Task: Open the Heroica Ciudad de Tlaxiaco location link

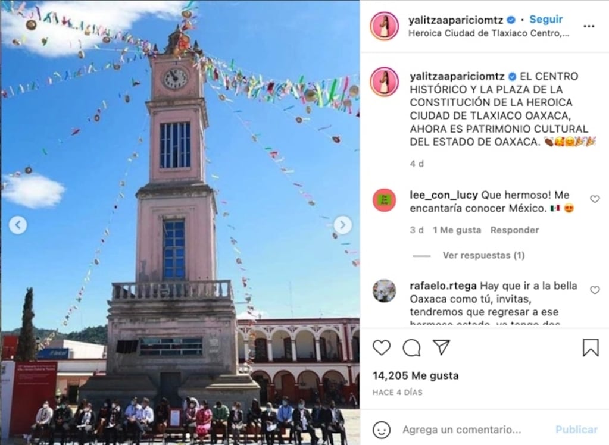Action: [x=489, y=33]
